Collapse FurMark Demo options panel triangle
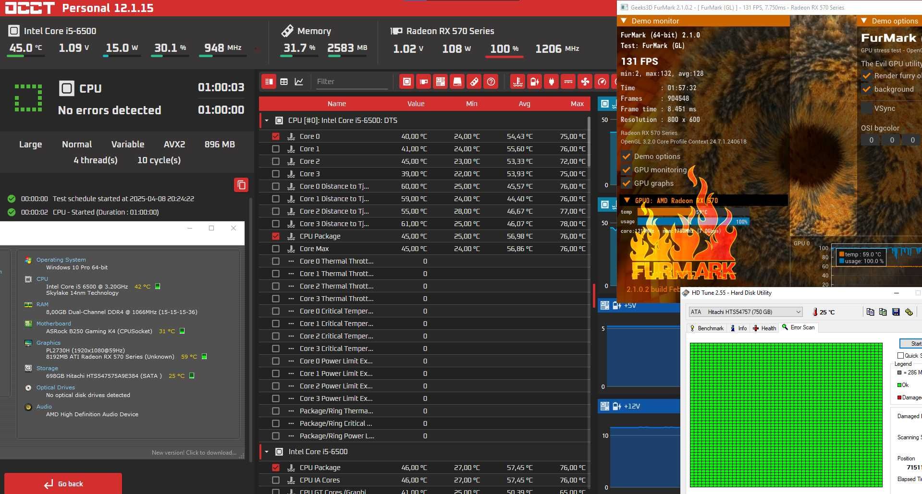Viewport: 922px width, 494px height. click(x=864, y=21)
